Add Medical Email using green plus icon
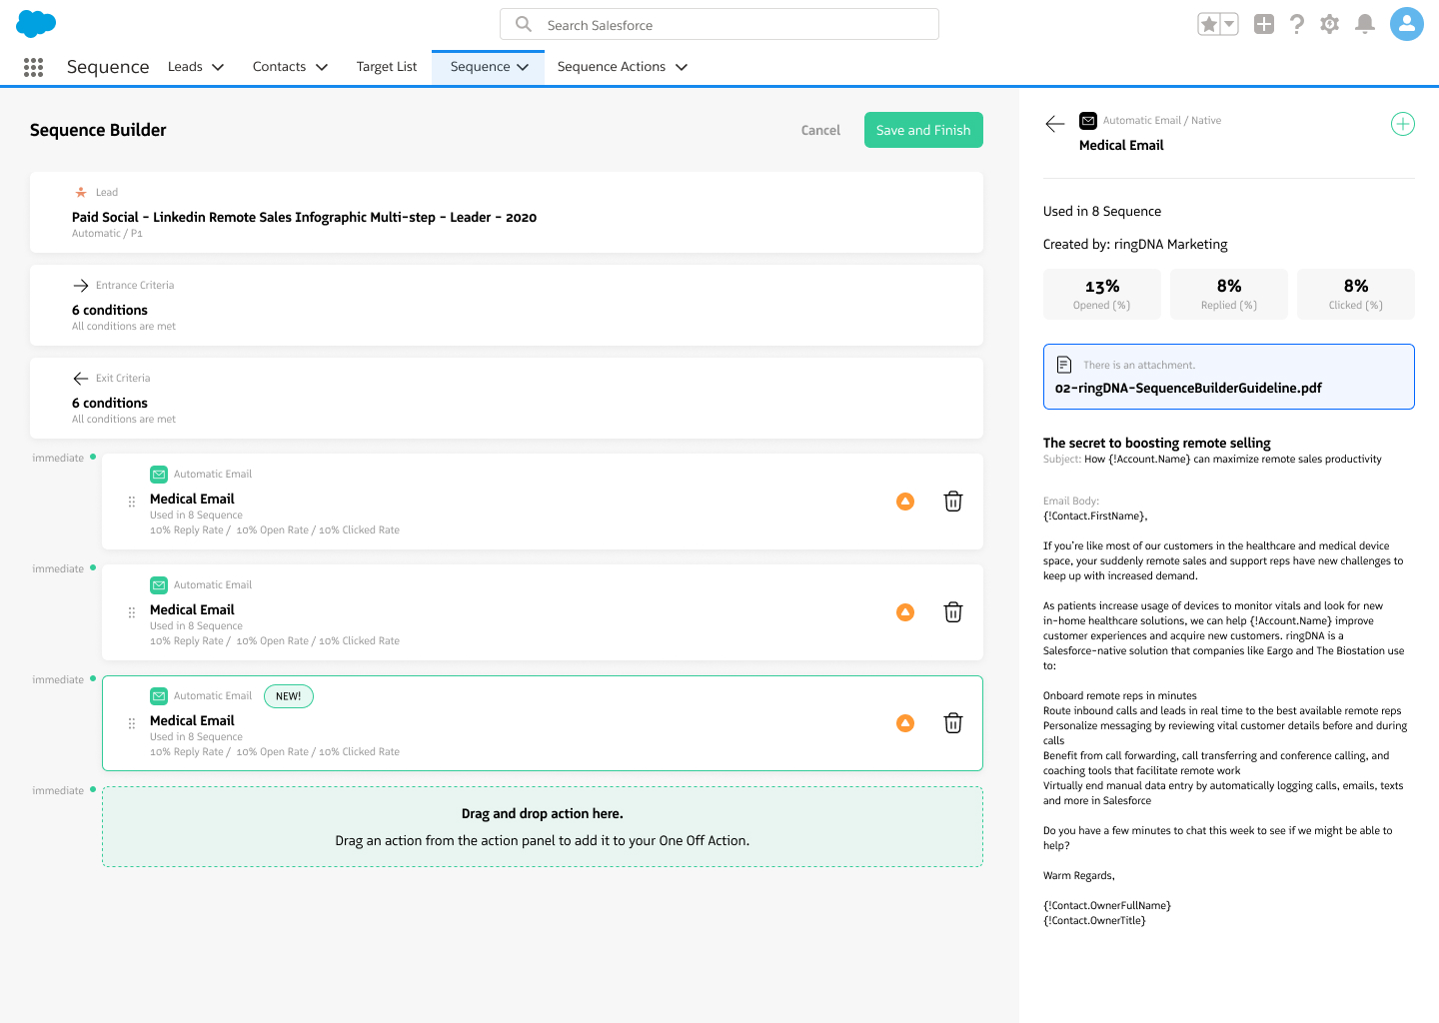Viewport: 1439px width, 1023px height. coord(1402,124)
